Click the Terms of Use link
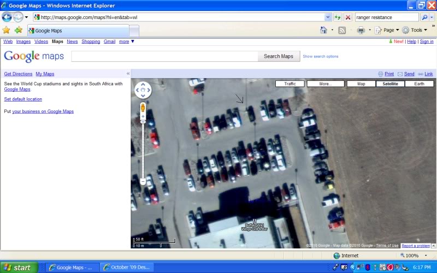 click(x=387, y=245)
